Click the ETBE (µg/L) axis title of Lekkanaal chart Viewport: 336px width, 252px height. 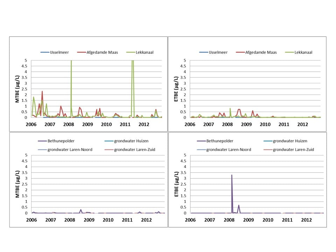[176, 89]
